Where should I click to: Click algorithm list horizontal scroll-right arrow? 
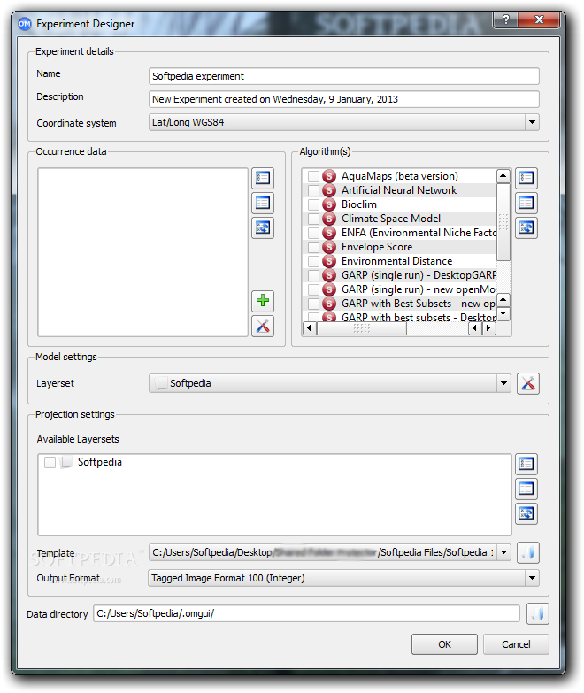[488, 328]
